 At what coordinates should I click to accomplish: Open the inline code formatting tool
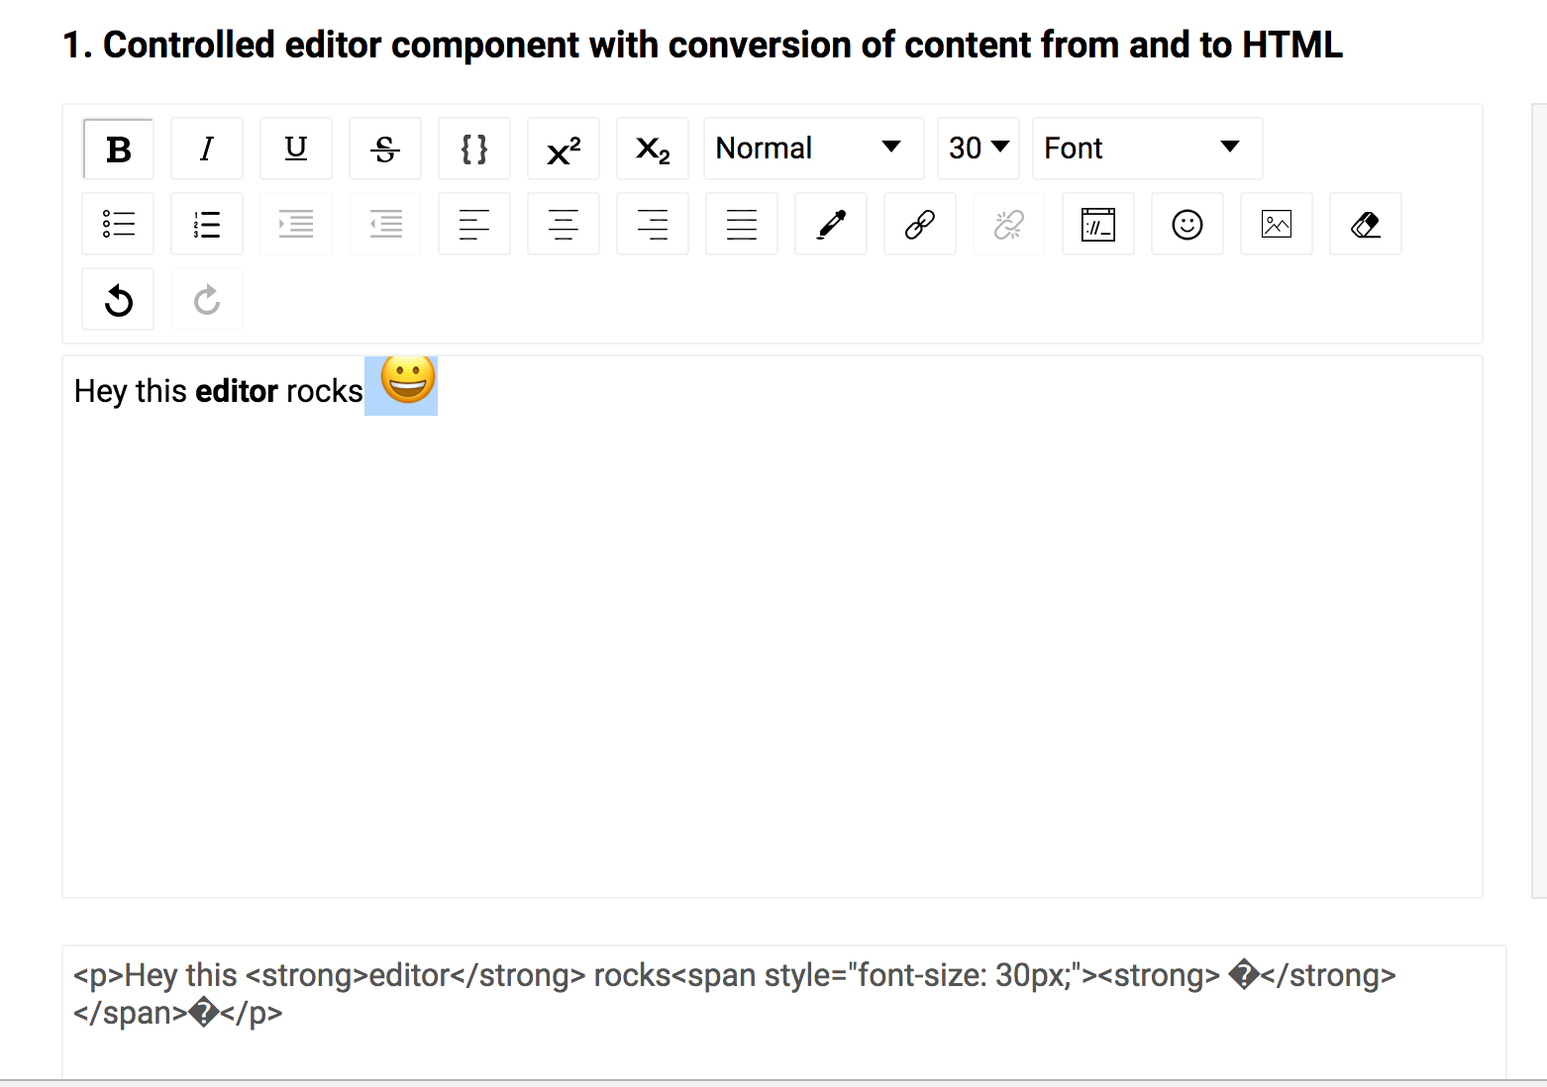pos(473,148)
